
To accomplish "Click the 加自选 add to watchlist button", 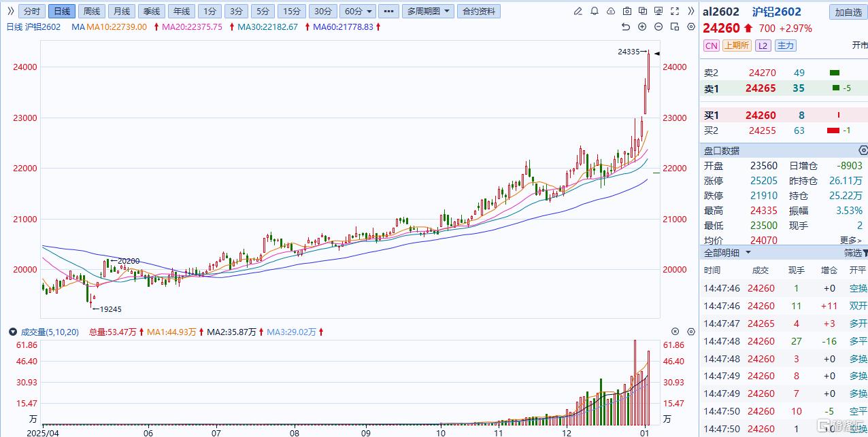I will pos(848,12).
